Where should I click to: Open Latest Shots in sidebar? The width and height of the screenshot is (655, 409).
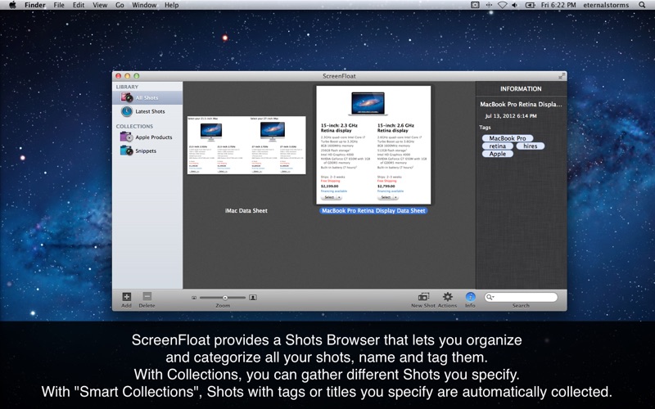(x=149, y=111)
